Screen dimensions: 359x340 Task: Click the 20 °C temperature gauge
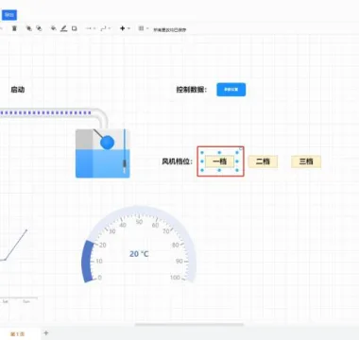point(139,245)
